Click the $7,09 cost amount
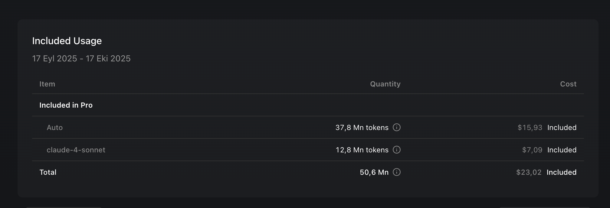The width and height of the screenshot is (610, 208). 532,150
